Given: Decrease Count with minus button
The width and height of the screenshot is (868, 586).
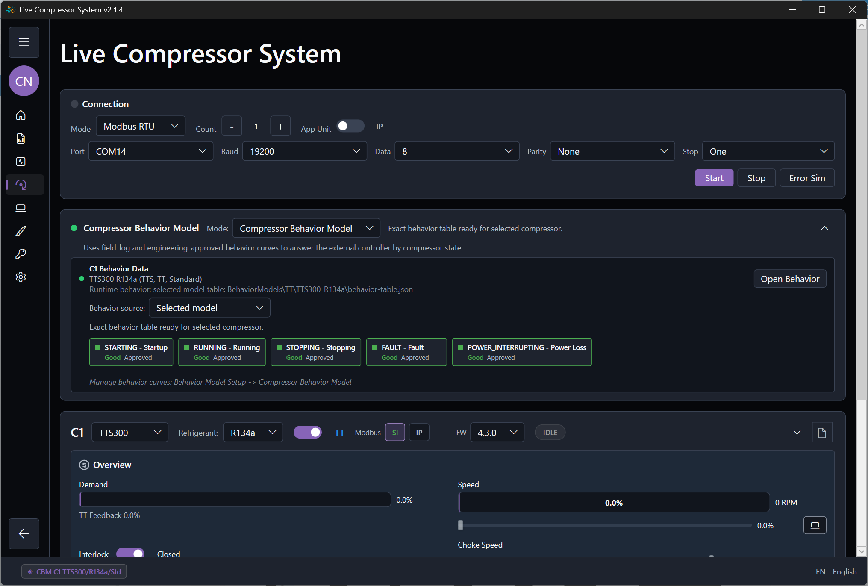Looking at the screenshot, I should [232, 127].
